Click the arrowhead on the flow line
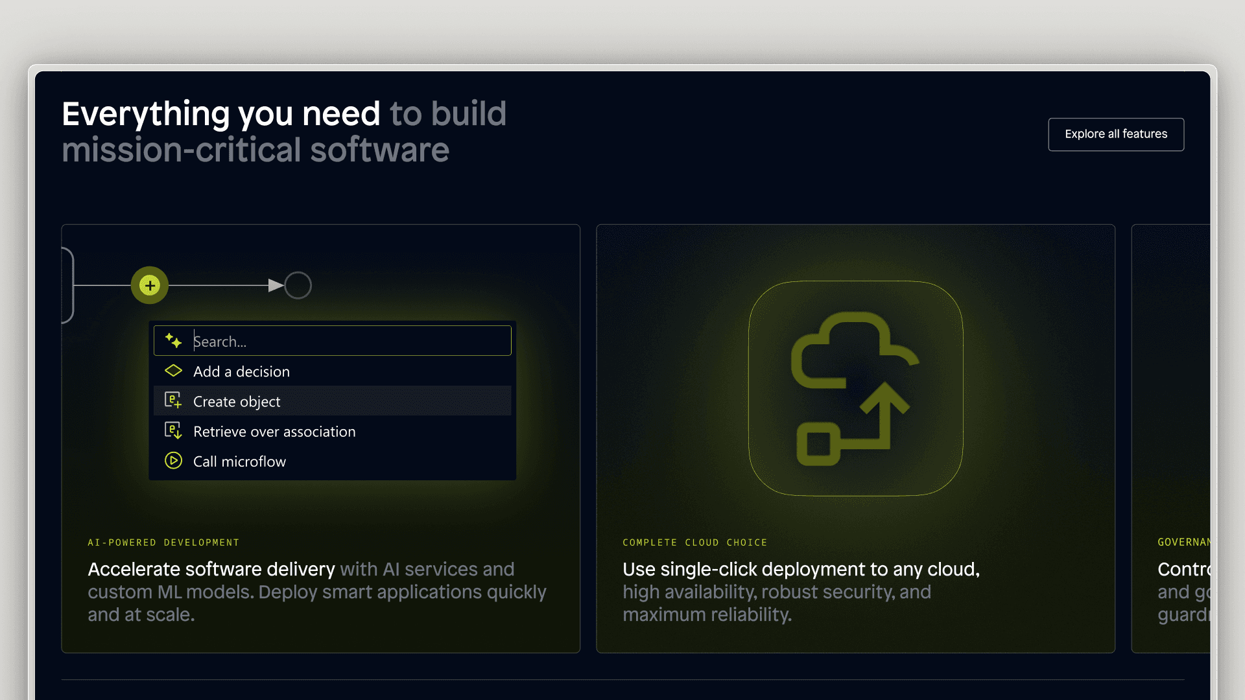Screen dimensions: 1245x700 tap(276, 285)
